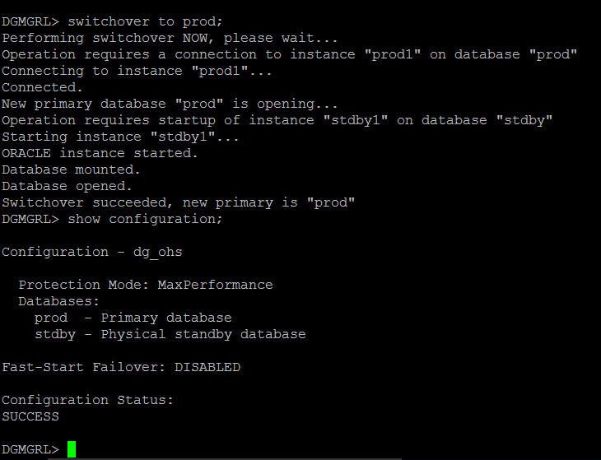The height and width of the screenshot is (460, 601).
Task: Click the green terminal cursor block
Action: coord(72,449)
